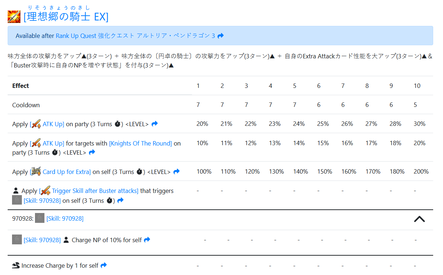Open the 理想郷の騎士 EX skill title link
Viewport: 443px width, 275px height.
[x=66, y=17]
